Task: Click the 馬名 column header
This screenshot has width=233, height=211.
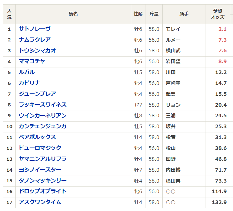Action: tap(73, 14)
